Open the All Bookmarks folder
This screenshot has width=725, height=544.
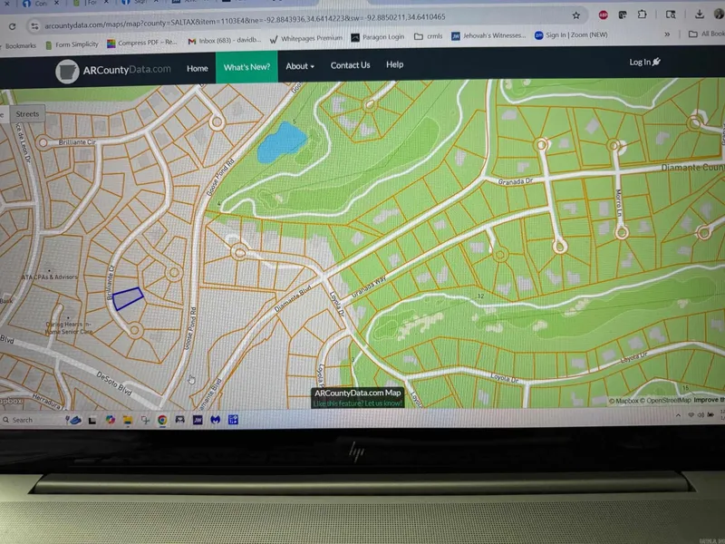[705, 34]
